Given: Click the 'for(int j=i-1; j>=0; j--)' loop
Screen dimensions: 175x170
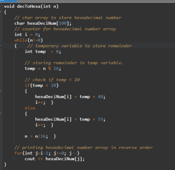Looking at the screenshot, I should [47, 153].
